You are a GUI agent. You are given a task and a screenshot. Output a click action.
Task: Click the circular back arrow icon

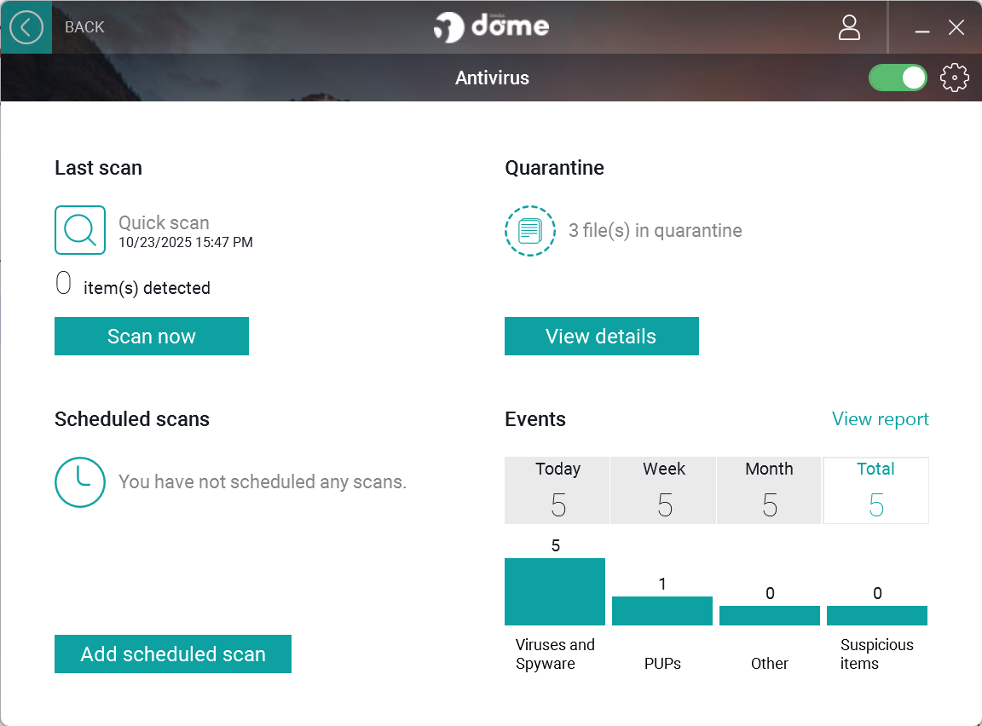coord(26,27)
